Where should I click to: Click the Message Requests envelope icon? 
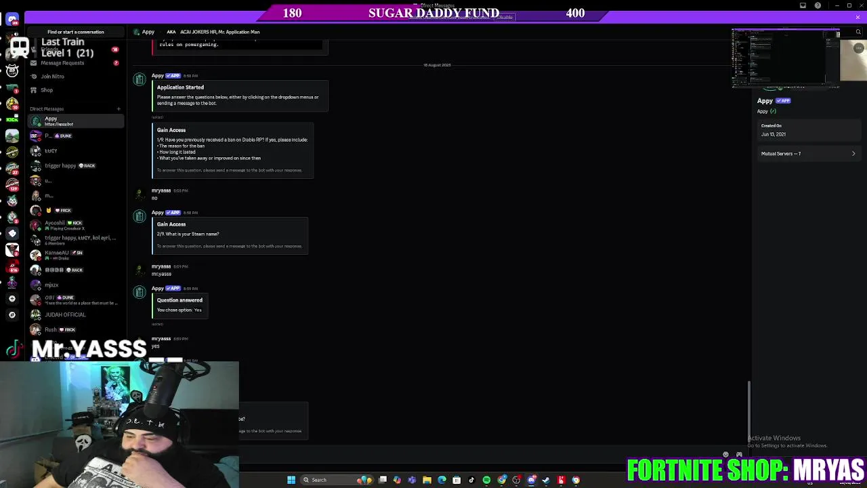point(33,63)
